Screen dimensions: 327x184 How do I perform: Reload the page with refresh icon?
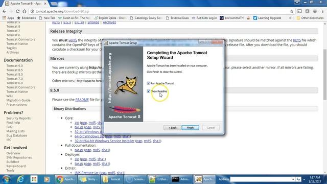[18, 11]
